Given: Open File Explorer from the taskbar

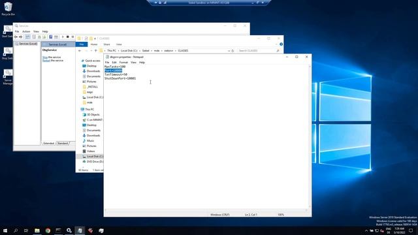Looking at the screenshot, I should click(37, 230).
